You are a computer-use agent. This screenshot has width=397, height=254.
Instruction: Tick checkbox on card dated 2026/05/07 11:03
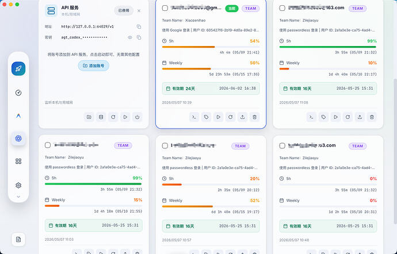pyautogui.click(x=48, y=145)
